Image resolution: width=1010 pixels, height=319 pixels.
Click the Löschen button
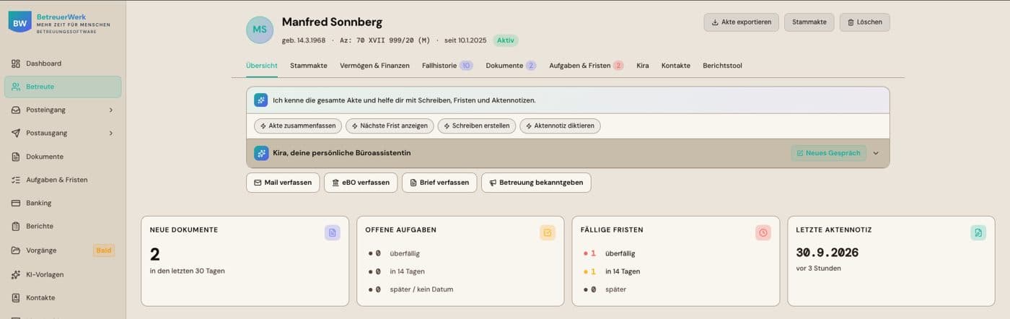coord(864,22)
